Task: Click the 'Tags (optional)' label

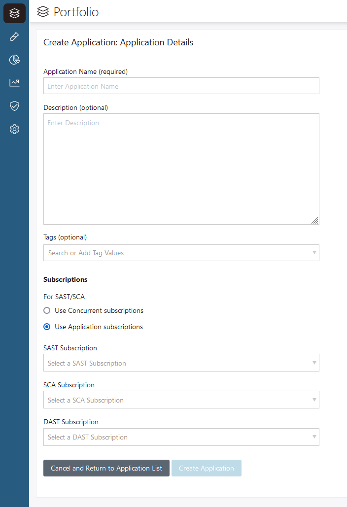Action: 65,237
